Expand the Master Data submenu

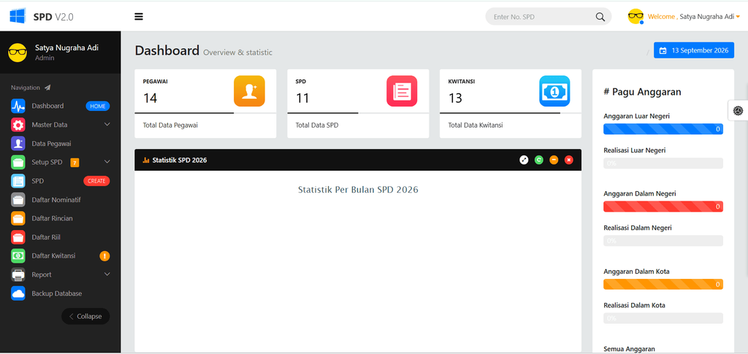click(x=107, y=124)
